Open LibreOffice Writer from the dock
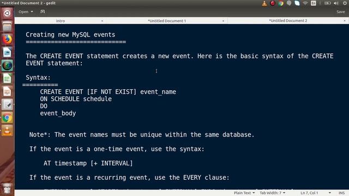 pos(7,52)
